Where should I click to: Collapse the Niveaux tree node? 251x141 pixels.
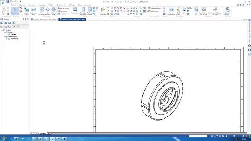click(x=4, y=32)
